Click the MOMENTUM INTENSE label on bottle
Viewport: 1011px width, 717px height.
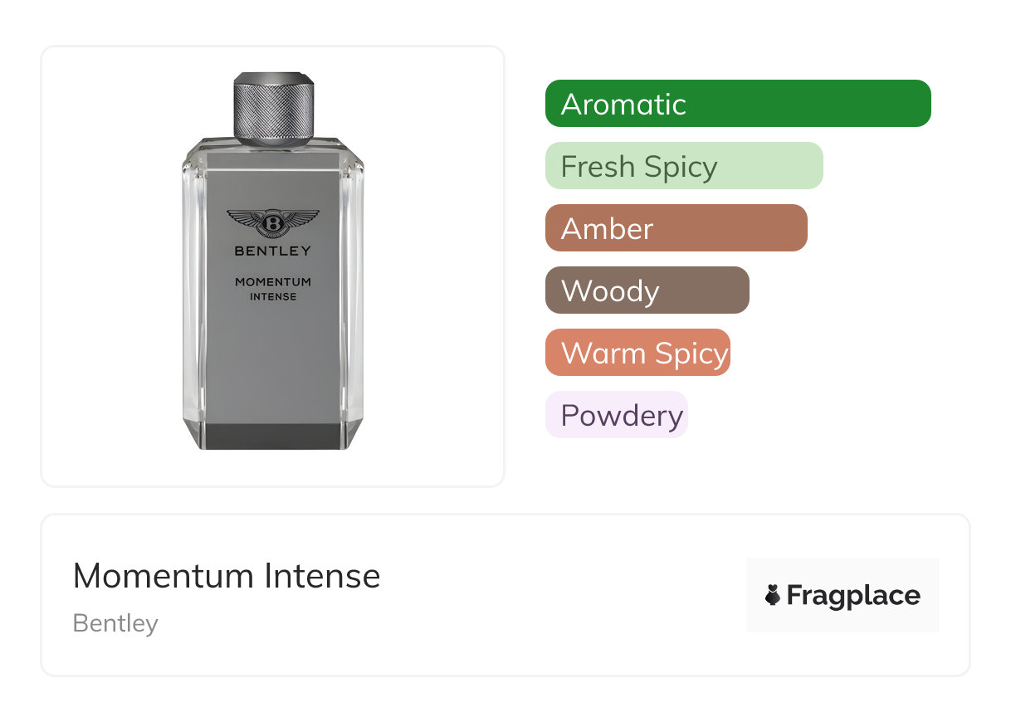click(x=272, y=289)
